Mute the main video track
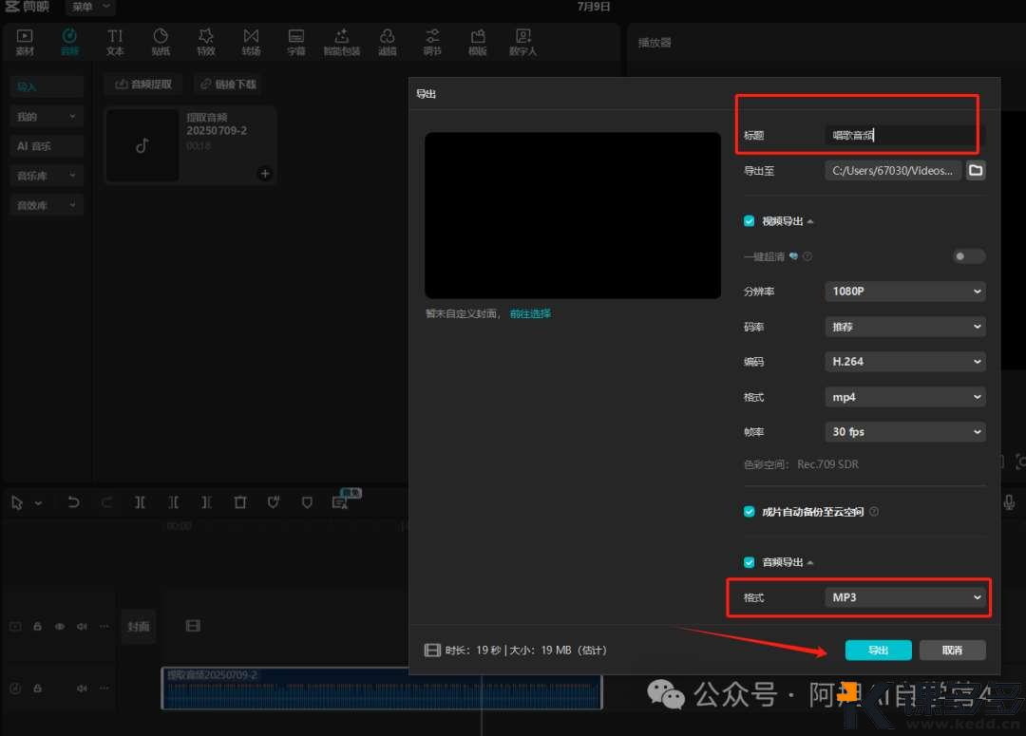 coord(82,627)
